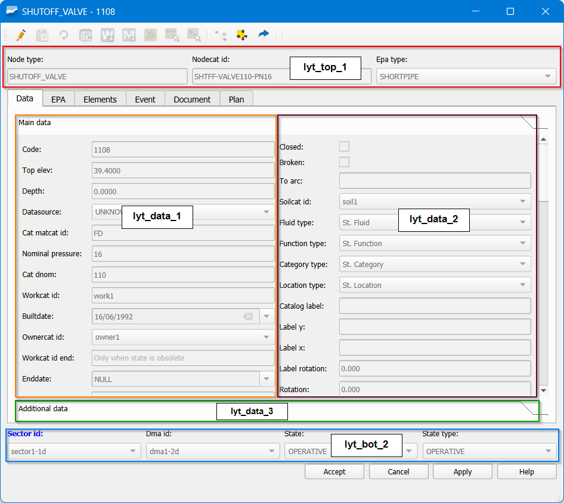Click the Cat dnom field
Viewport: 564px width, 503px height.
183,275
